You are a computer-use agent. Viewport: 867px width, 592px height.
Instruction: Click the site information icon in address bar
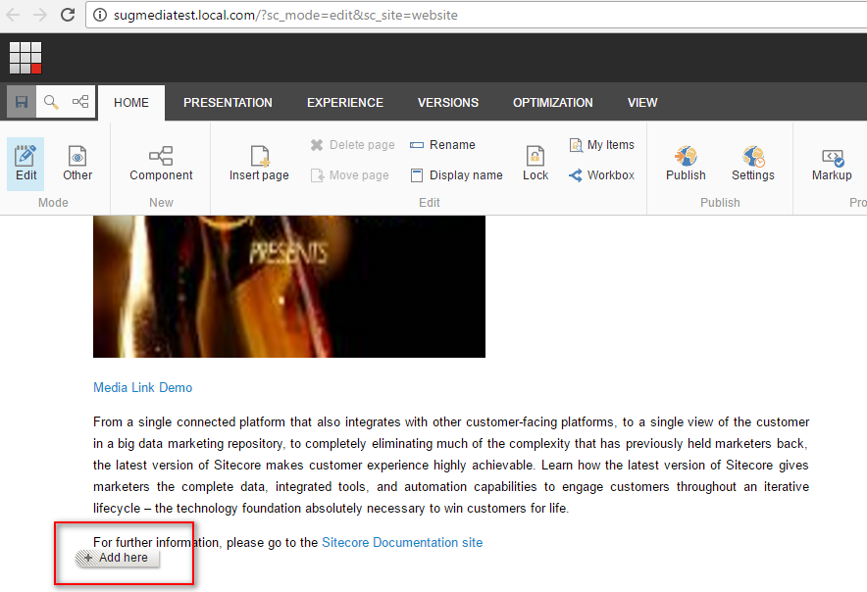pyautogui.click(x=99, y=15)
